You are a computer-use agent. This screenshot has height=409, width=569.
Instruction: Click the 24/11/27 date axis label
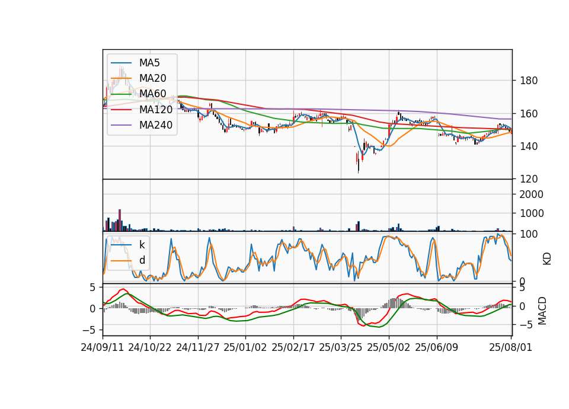pyautogui.click(x=198, y=347)
